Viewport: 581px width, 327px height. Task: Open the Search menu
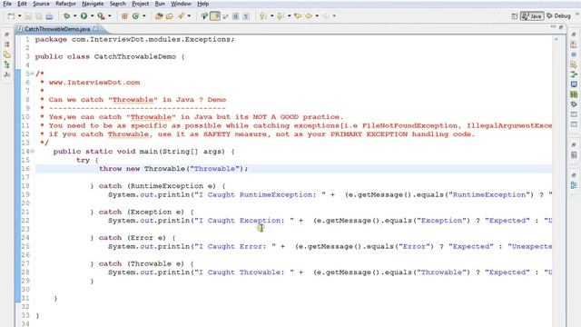click(x=118, y=4)
